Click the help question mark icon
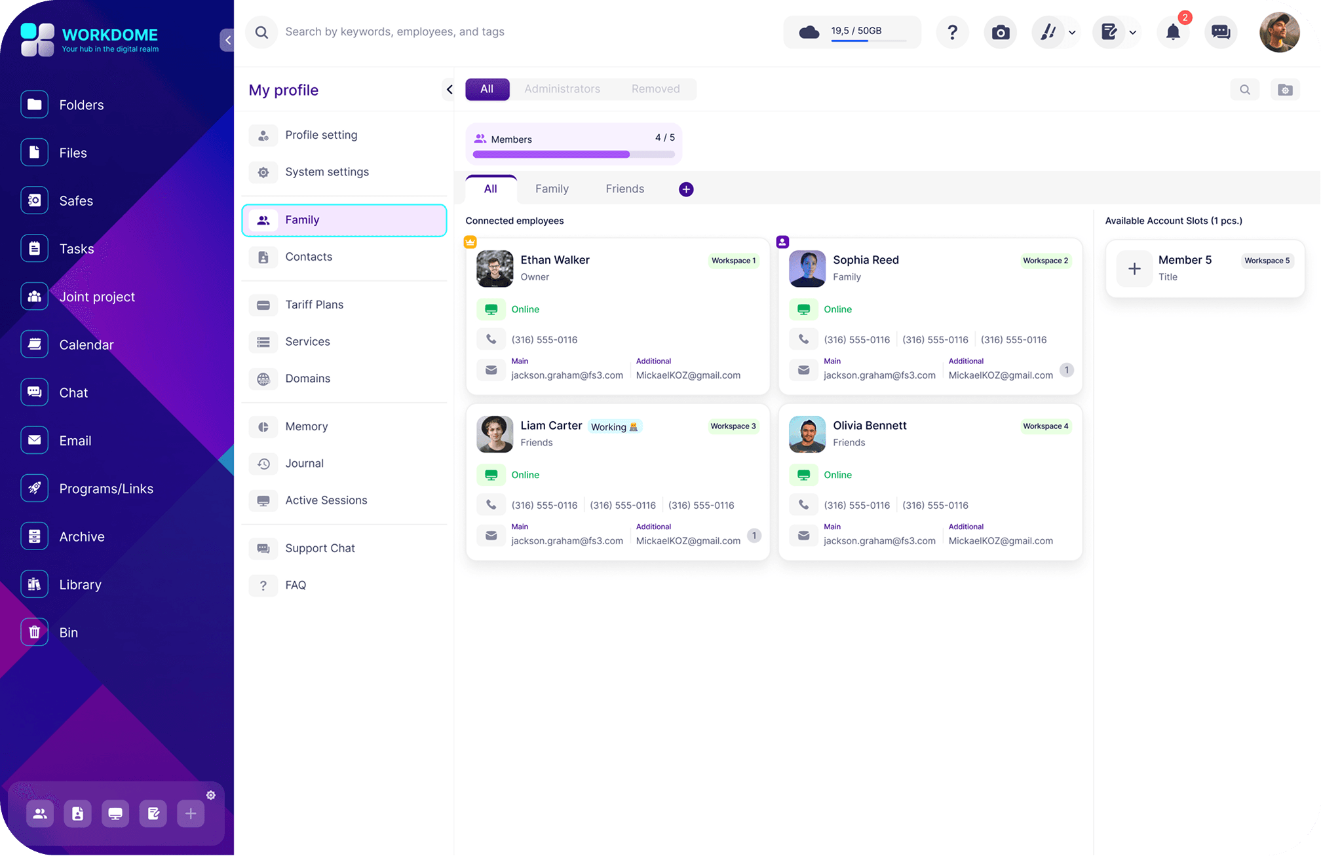Image resolution: width=1321 pixels, height=856 pixels. coord(953,32)
